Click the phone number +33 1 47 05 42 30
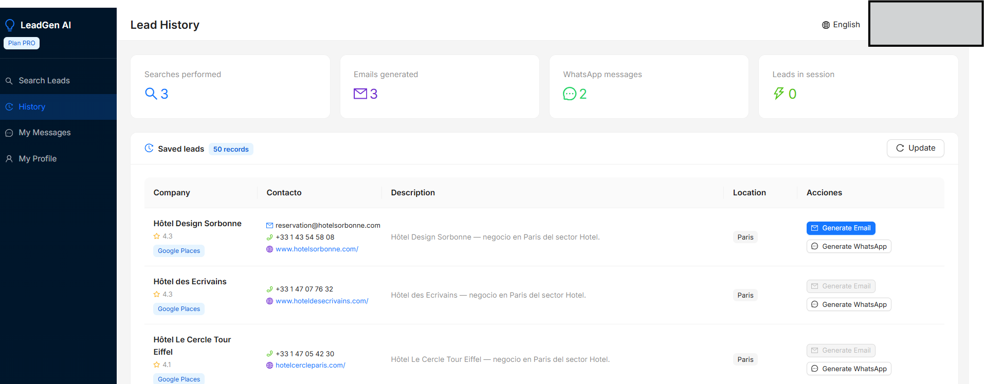This screenshot has height=384, width=984. click(305, 354)
